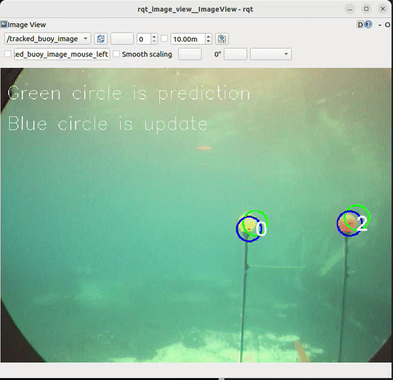The image size is (393, 380).
Task: Open the empty color scheme dropdown
Action: tap(271, 54)
